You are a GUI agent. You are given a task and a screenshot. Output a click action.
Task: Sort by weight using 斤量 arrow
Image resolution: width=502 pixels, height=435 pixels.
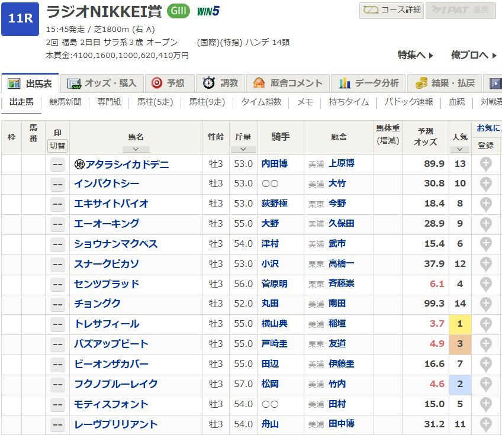[243, 149]
